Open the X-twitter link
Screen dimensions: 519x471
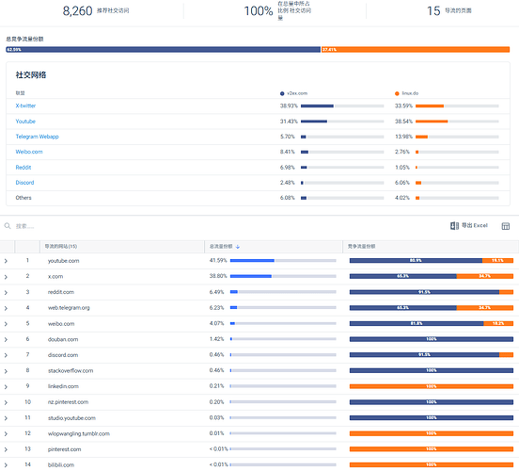click(25, 106)
